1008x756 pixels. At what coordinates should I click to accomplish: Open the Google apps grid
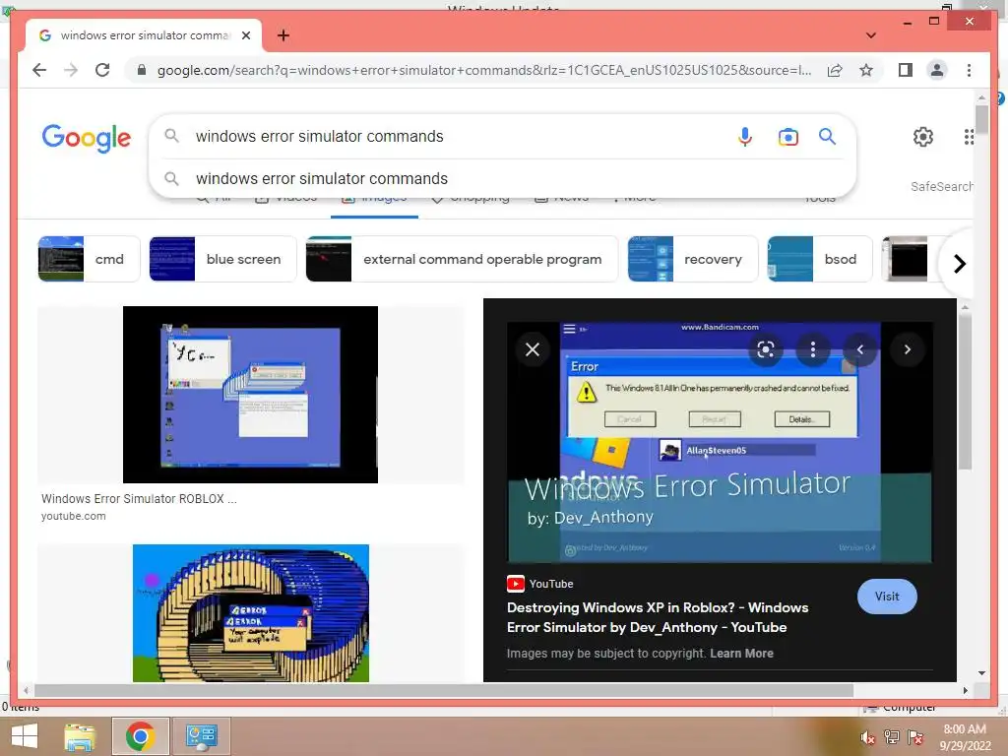pyautogui.click(x=969, y=136)
